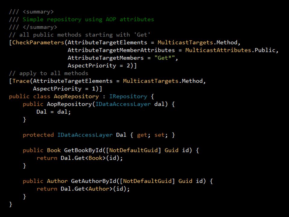Viewport: 289px width, 217px height.
Task: Click AopRepository in the class declaration
Action: [76, 96]
